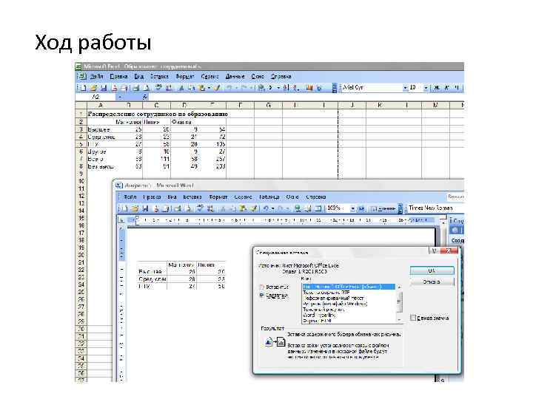Click Open folder icon in Excel toolbar

pos(93,88)
